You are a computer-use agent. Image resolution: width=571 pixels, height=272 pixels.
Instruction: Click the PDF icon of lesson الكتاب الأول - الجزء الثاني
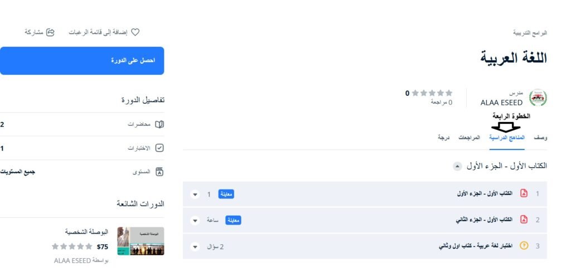[x=524, y=220]
